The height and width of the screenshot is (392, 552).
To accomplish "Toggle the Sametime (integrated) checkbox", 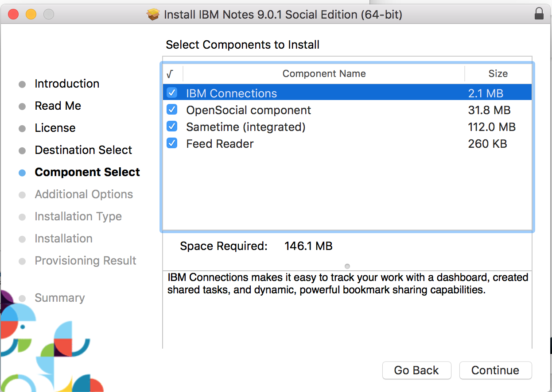I will (171, 127).
